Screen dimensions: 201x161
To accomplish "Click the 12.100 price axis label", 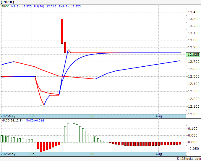I will coord(194,106).
